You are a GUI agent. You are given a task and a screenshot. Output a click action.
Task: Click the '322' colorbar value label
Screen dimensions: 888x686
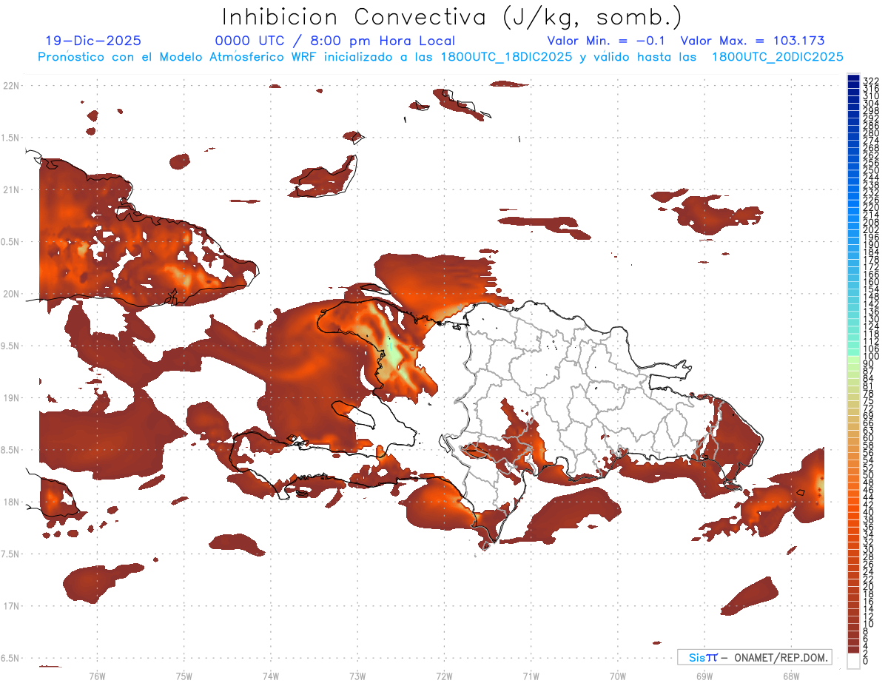(x=871, y=81)
